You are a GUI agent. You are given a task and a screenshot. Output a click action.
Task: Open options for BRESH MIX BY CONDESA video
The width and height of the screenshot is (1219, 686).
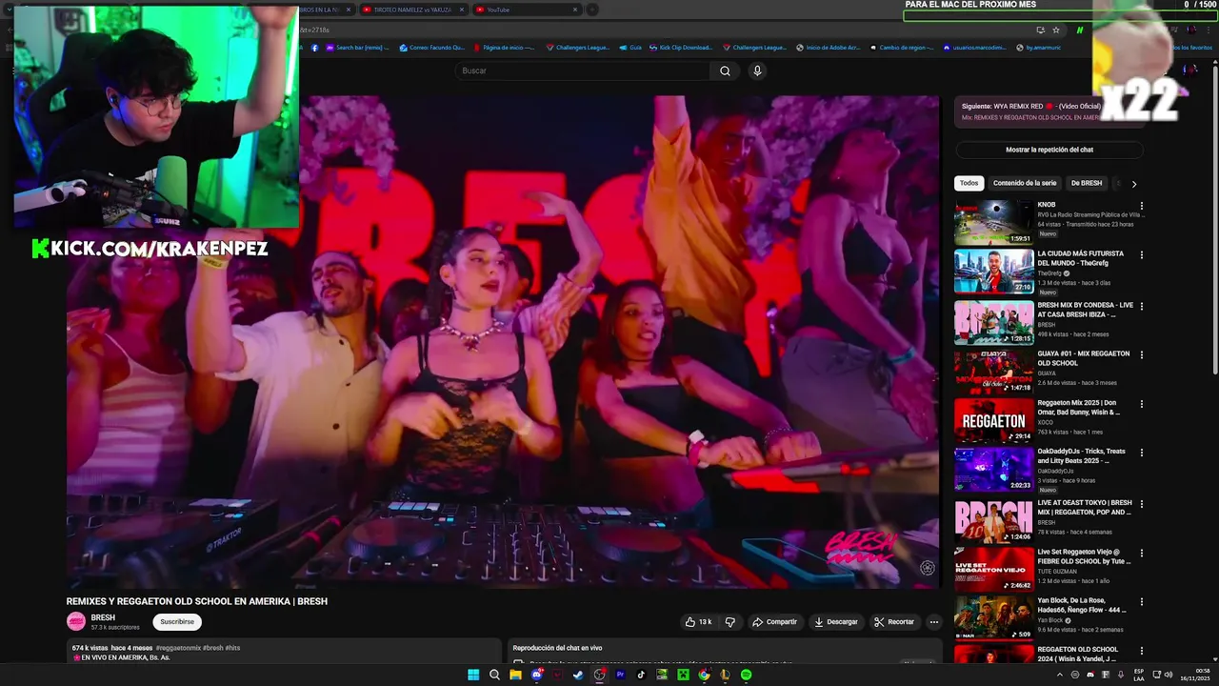(1142, 307)
